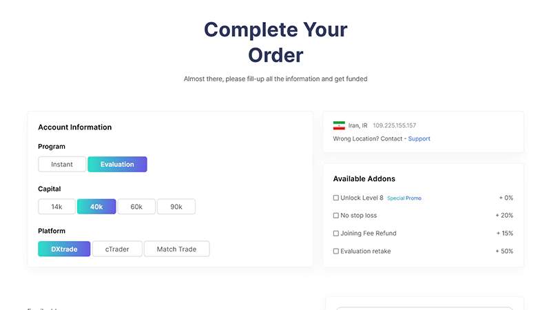The height and width of the screenshot is (310, 551).
Task: Select 14k capital amount
Action: [x=56, y=207]
